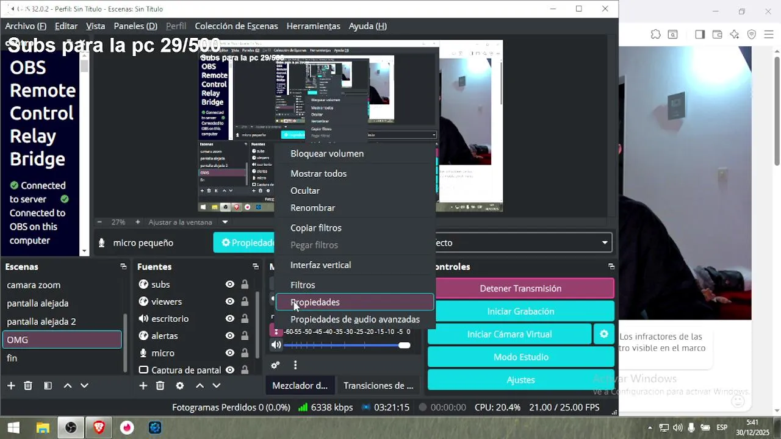Add a new source with the Fuentes plus icon

[143, 385]
